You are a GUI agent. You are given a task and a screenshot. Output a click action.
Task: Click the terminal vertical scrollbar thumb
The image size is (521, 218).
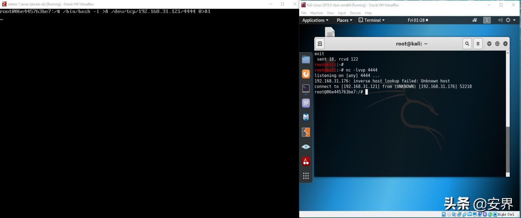508,150
